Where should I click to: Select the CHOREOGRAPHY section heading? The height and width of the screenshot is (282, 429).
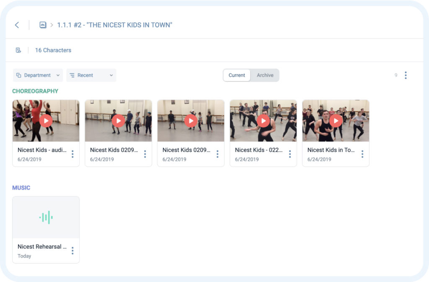(x=35, y=91)
